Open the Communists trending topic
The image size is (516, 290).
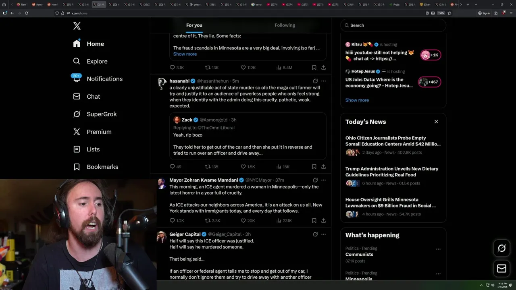point(359,255)
